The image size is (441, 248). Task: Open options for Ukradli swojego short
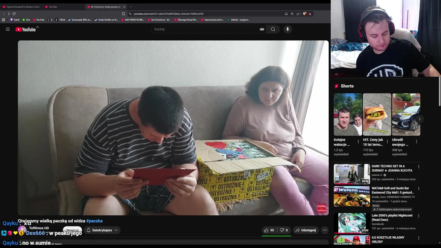pos(417,142)
